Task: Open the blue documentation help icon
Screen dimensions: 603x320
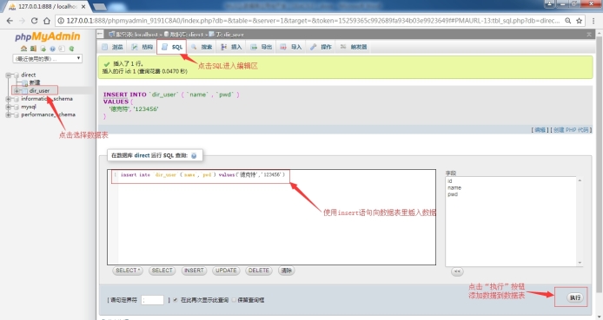Action: click(52, 49)
